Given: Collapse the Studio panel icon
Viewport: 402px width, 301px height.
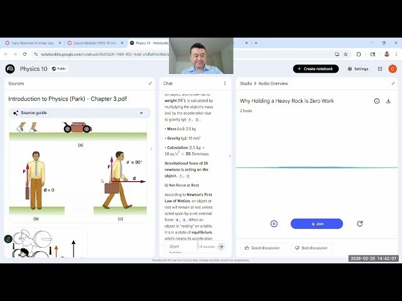Looking at the screenshot, I should coord(393,83).
